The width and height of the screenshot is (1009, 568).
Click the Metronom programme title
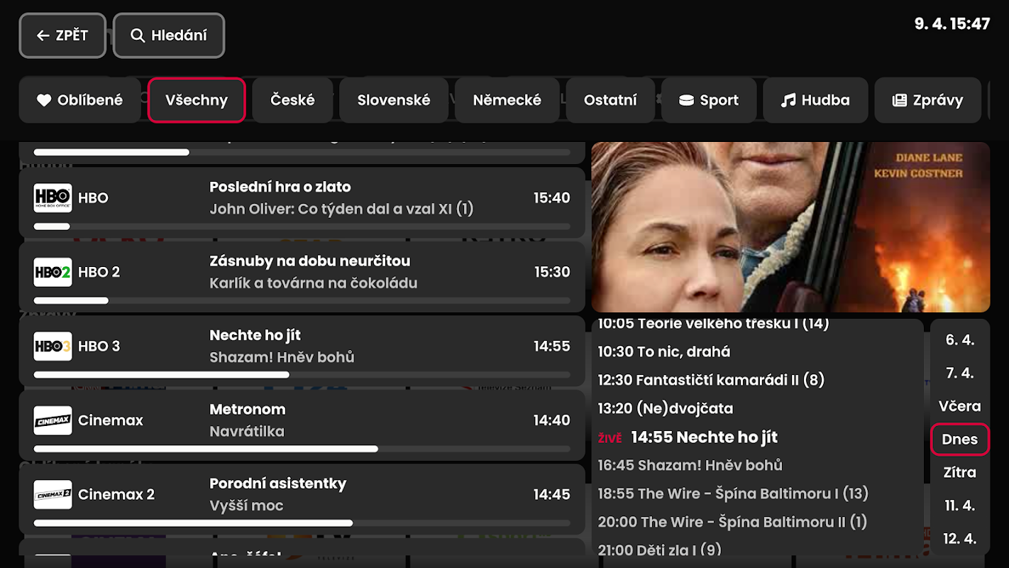(x=248, y=409)
